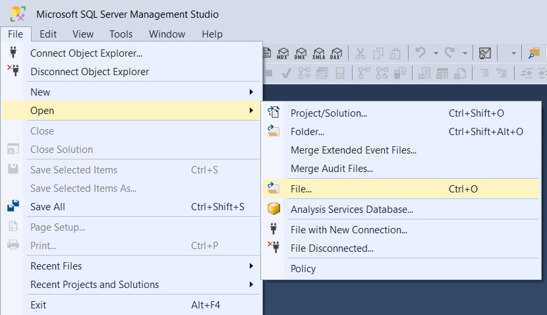The height and width of the screenshot is (315, 547).
Task: Click the DAX query toolbar icon
Action: (336, 53)
